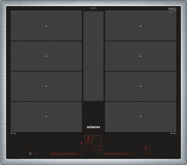Select the empty upper-right zone display box
The image size is (187, 165).
[97, 139]
